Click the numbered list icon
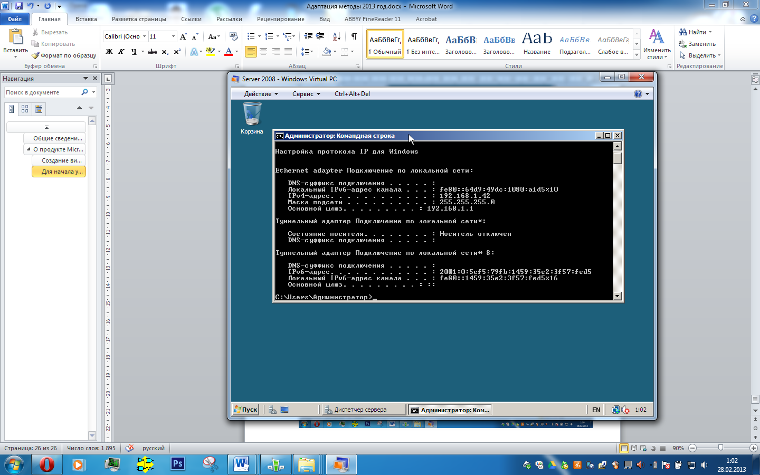The width and height of the screenshot is (760, 475). tap(269, 36)
